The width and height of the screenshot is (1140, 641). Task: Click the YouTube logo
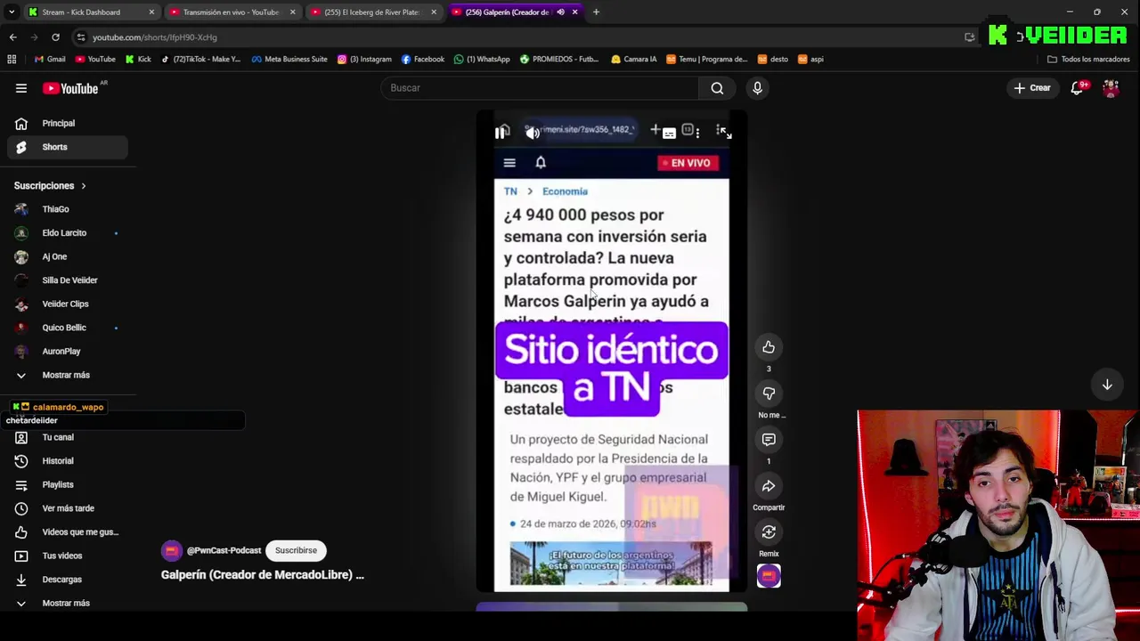70,88
